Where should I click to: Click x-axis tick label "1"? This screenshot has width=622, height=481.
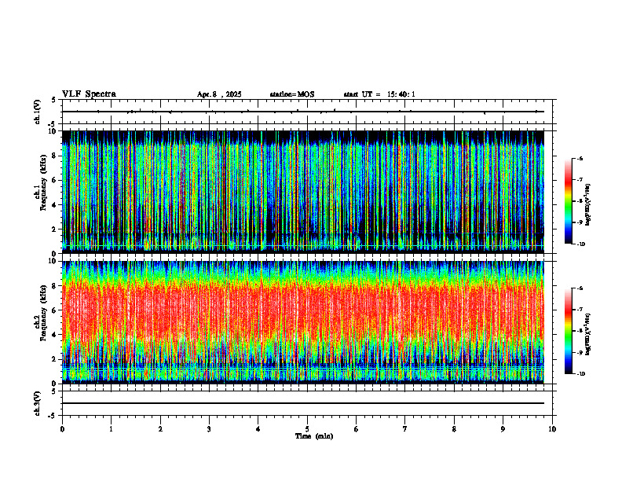pos(111,429)
